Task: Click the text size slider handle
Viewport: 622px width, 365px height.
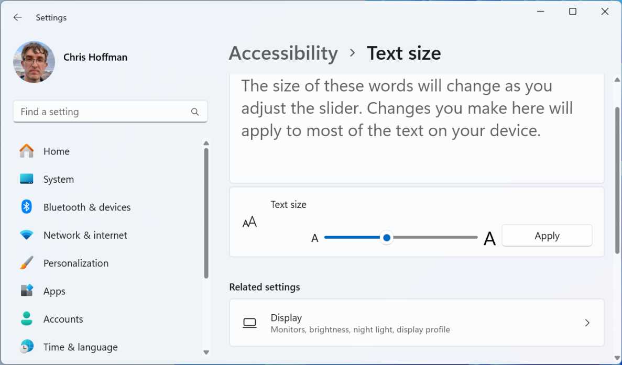Action: click(386, 237)
